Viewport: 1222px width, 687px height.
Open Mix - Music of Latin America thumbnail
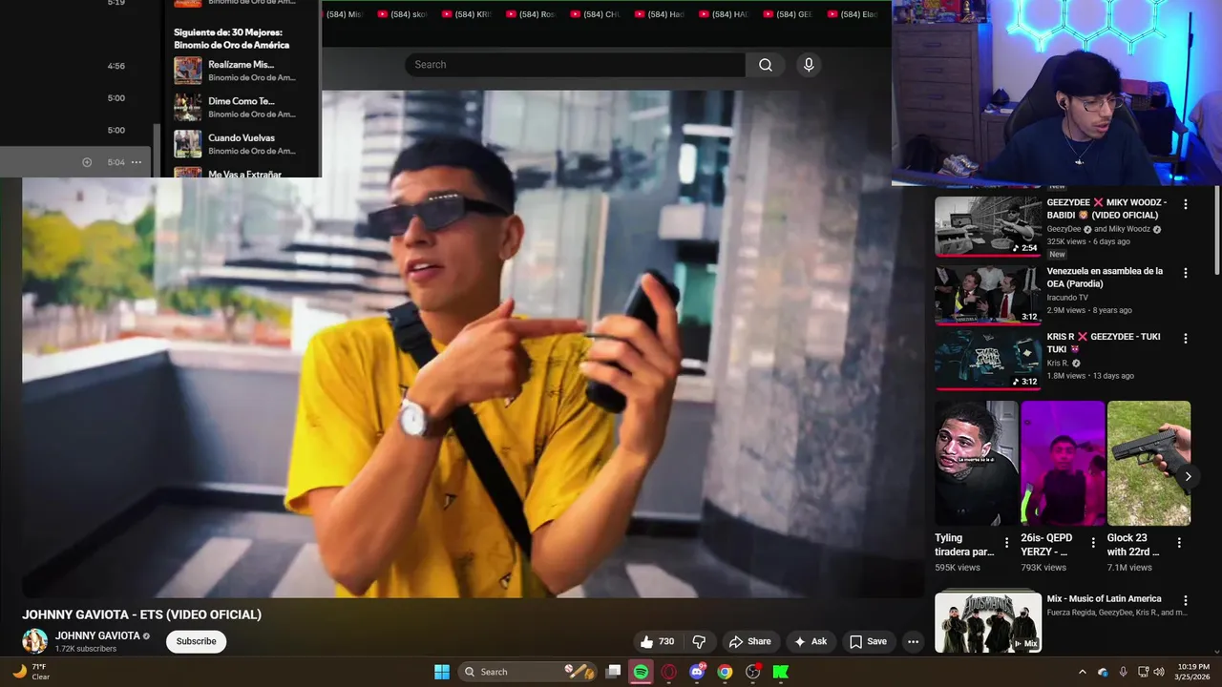click(988, 622)
